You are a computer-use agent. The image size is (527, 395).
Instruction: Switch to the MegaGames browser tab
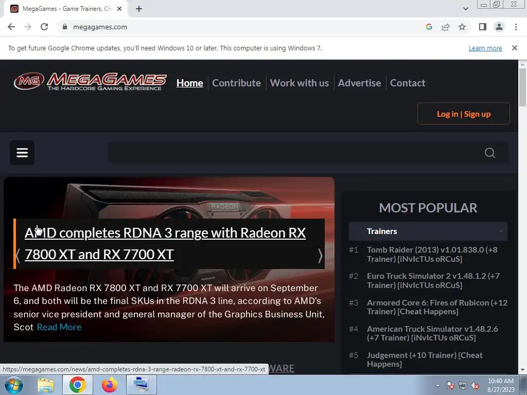[66, 9]
